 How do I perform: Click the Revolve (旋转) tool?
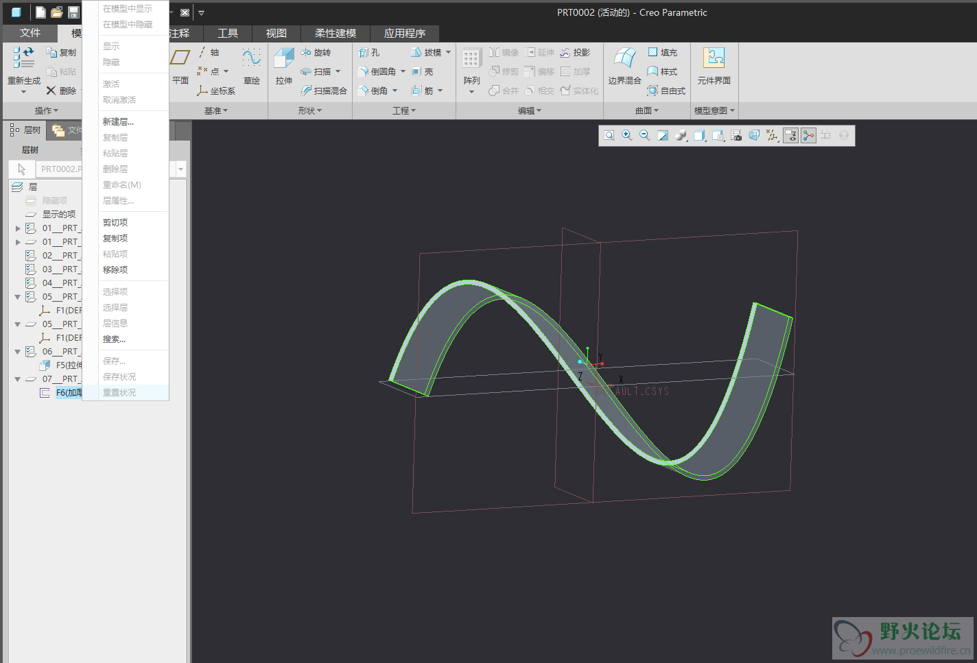pyautogui.click(x=316, y=52)
